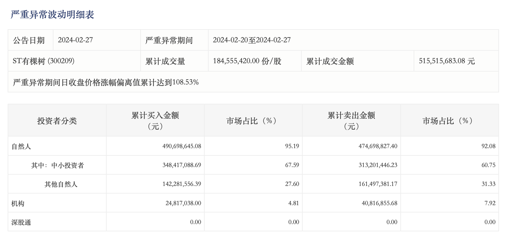Click the page title 严重异常波动明细表
Viewport: 505px width, 238px height.
pyautogui.click(x=52, y=15)
